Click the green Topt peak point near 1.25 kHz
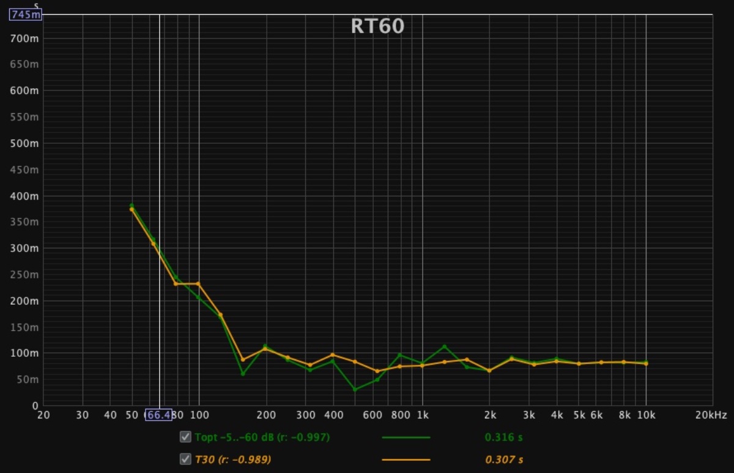 [445, 346]
